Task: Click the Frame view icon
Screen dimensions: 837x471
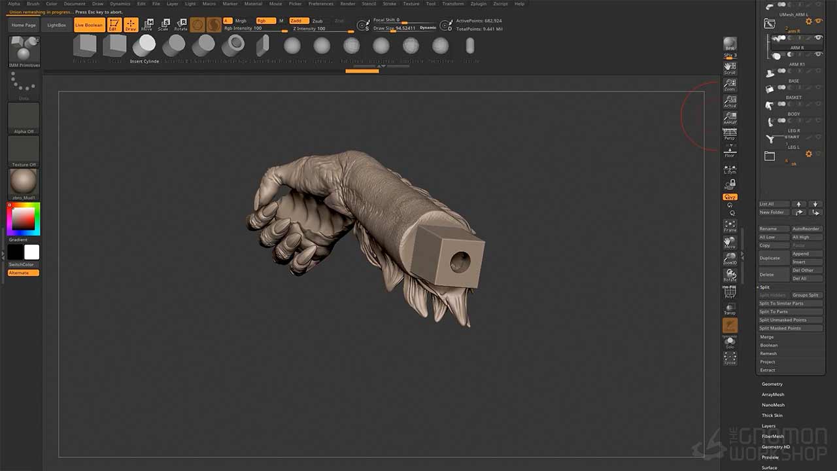Action: coord(730,226)
